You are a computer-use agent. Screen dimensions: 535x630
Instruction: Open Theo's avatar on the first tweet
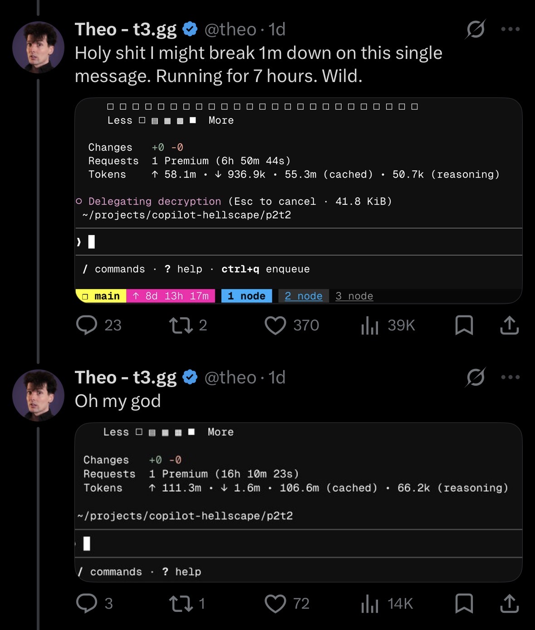pyautogui.click(x=38, y=48)
